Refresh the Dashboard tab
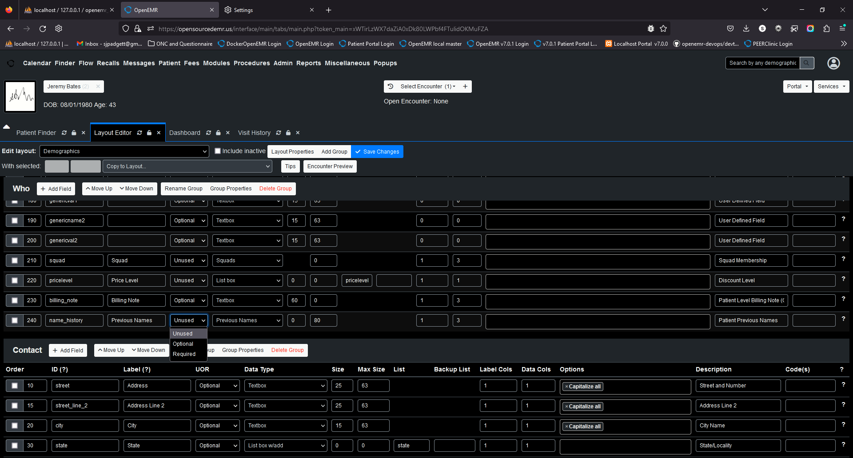Screen dimensions: 853x458 click(x=208, y=133)
